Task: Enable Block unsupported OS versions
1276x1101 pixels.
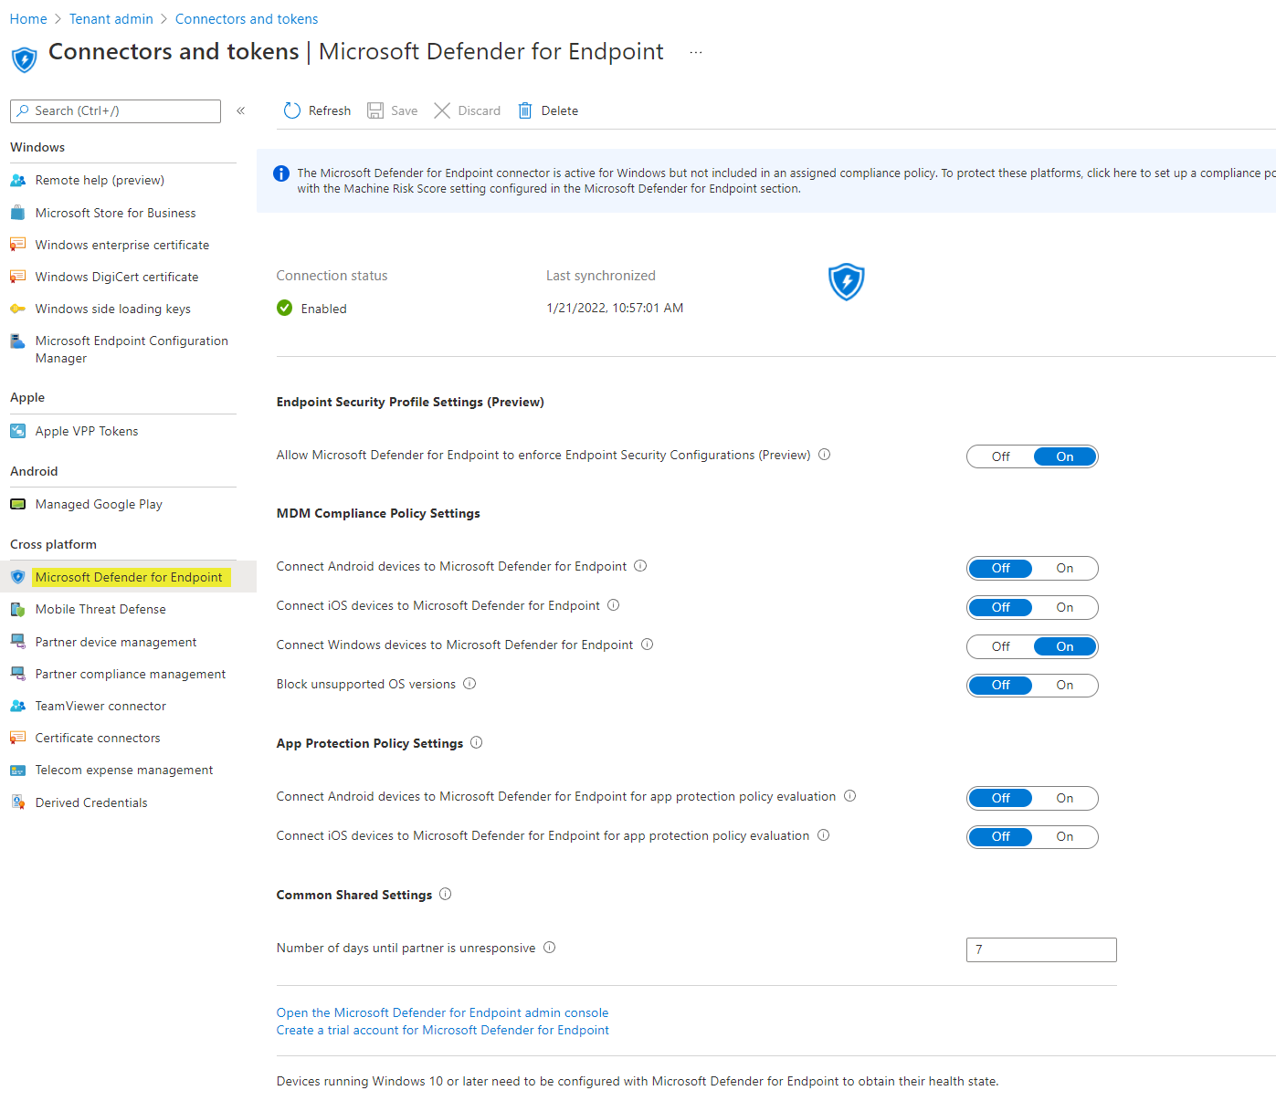Action: click(x=1064, y=685)
